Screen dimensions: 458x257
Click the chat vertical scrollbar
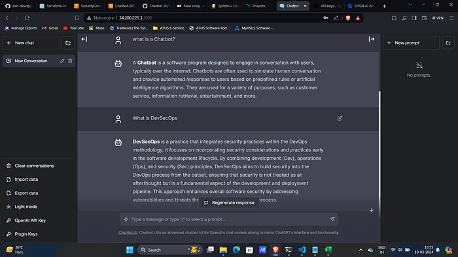click(x=379, y=154)
